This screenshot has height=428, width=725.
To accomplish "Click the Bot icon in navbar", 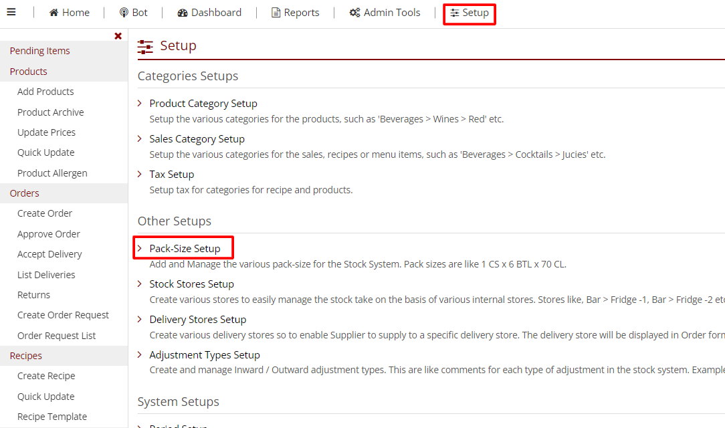I will tap(124, 13).
